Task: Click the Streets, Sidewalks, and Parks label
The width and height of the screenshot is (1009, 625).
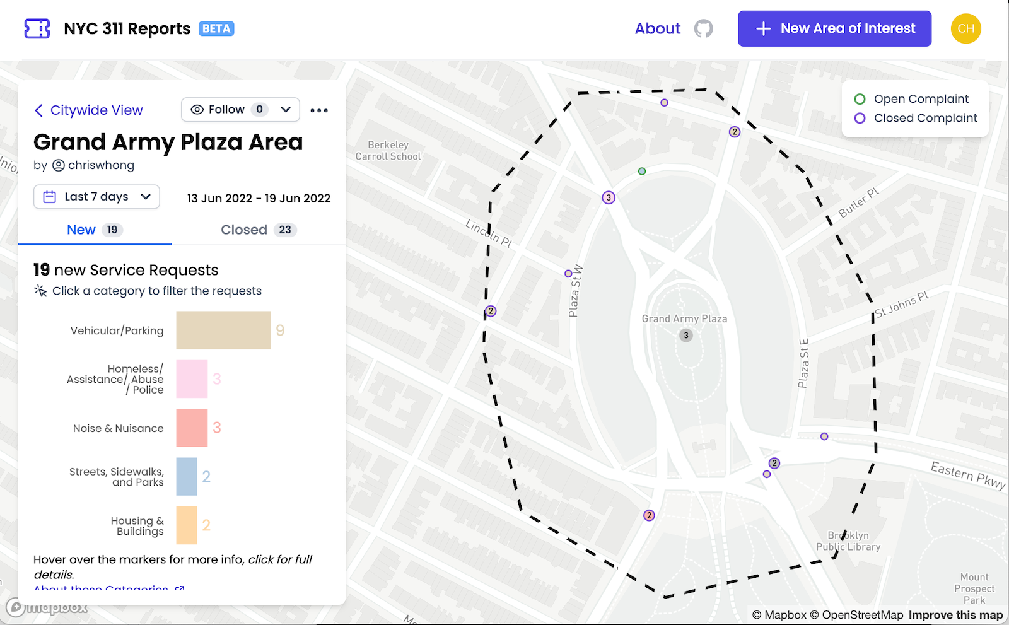Action: coord(116,477)
